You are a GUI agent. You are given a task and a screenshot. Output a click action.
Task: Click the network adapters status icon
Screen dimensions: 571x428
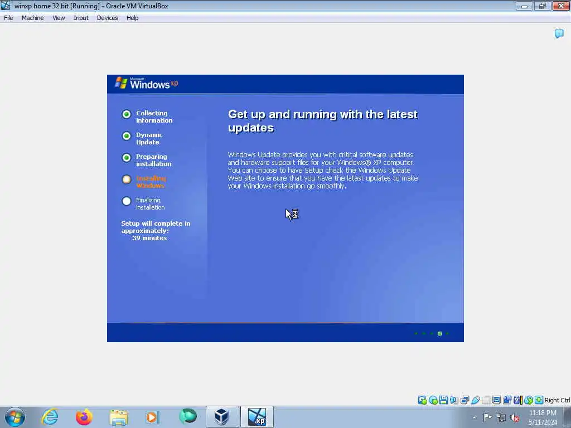(x=464, y=400)
